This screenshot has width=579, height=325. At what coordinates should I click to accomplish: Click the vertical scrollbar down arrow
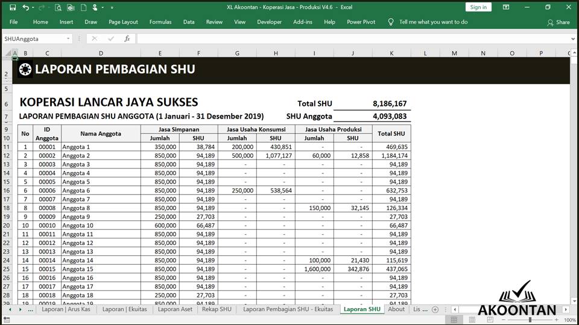click(x=574, y=301)
